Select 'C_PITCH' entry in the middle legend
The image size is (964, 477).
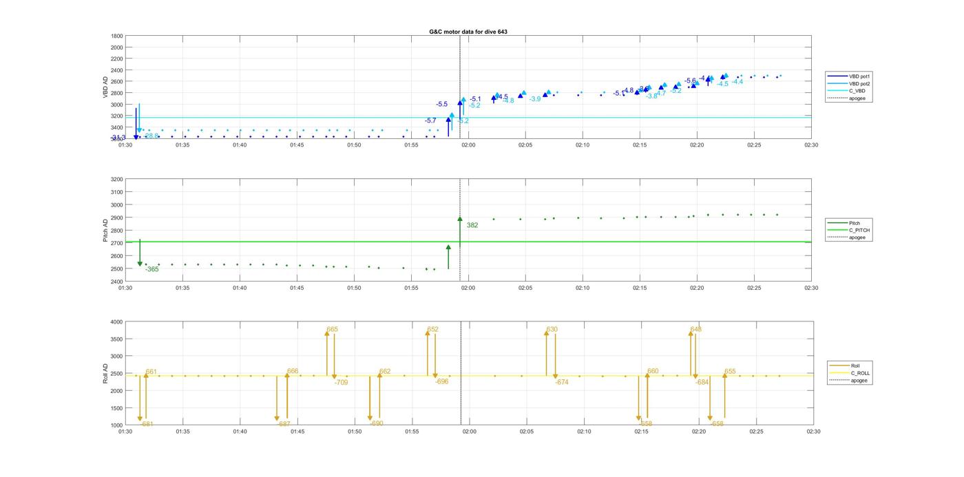coord(859,231)
